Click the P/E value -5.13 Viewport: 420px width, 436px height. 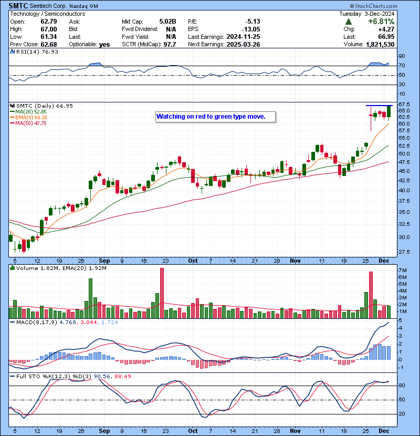pyautogui.click(x=253, y=22)
